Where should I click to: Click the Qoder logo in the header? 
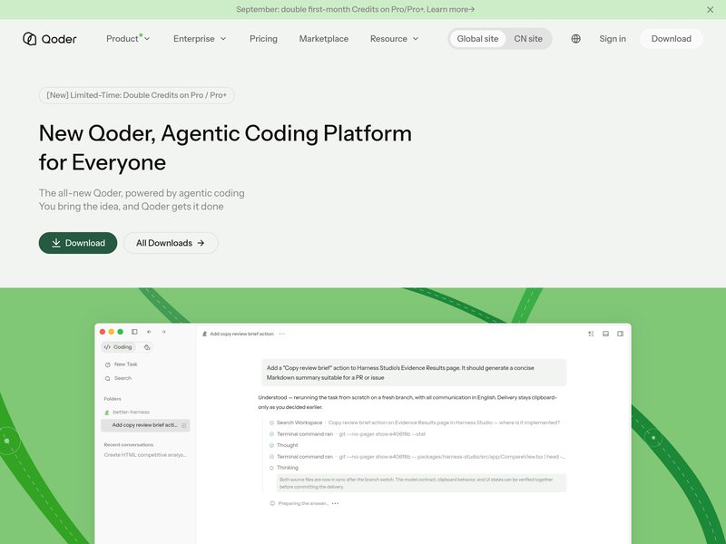50,39
